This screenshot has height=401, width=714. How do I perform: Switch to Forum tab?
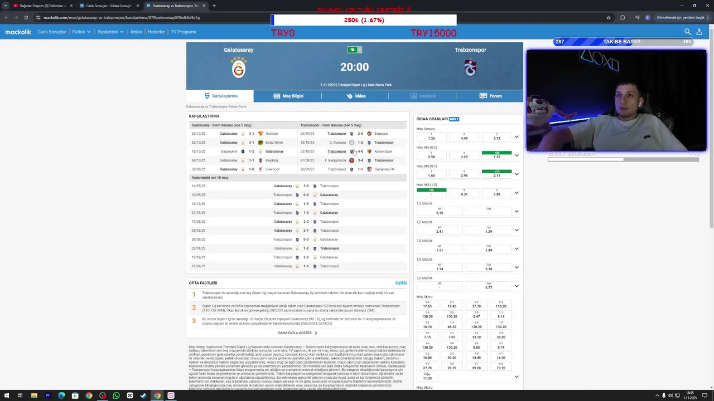[x=490, y=96]
